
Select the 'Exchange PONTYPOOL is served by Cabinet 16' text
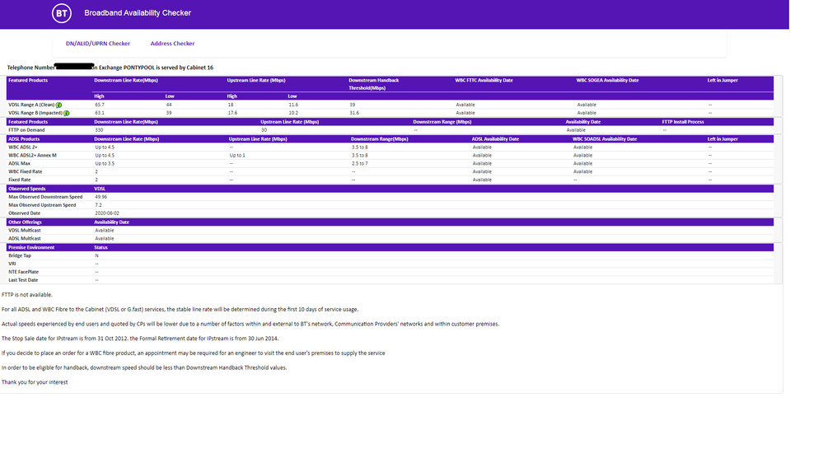coord(156,68)
